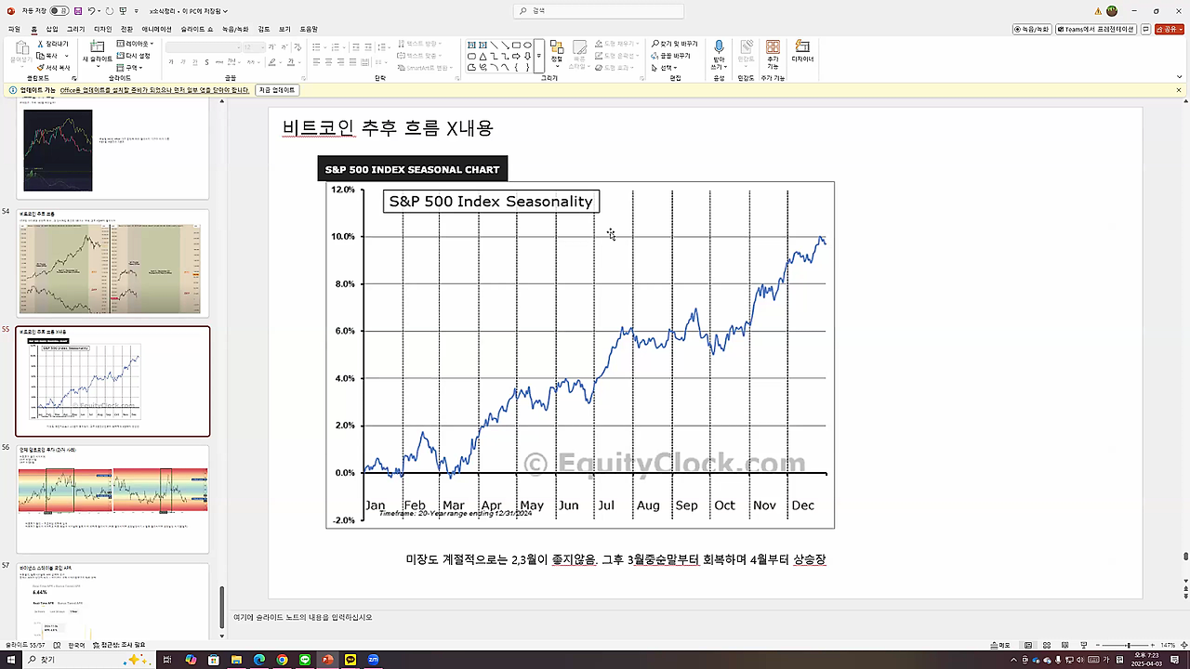Viewport: 1190px width, 669px height.
Task: Click the redo/repeat icon in the quick access toolbar
Action: (x=110, y=11)
